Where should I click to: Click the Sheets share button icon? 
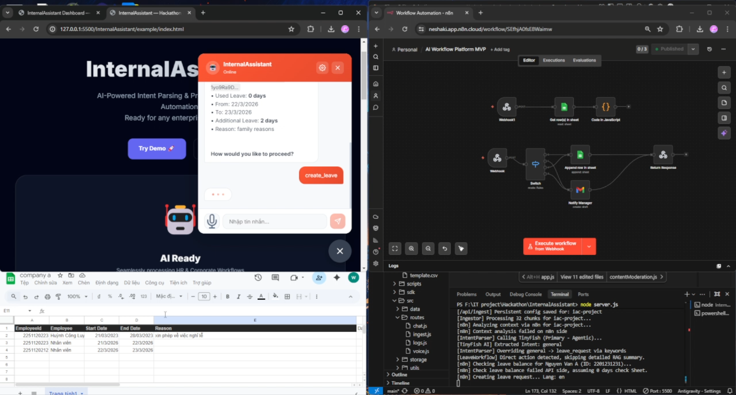[319, 278]
